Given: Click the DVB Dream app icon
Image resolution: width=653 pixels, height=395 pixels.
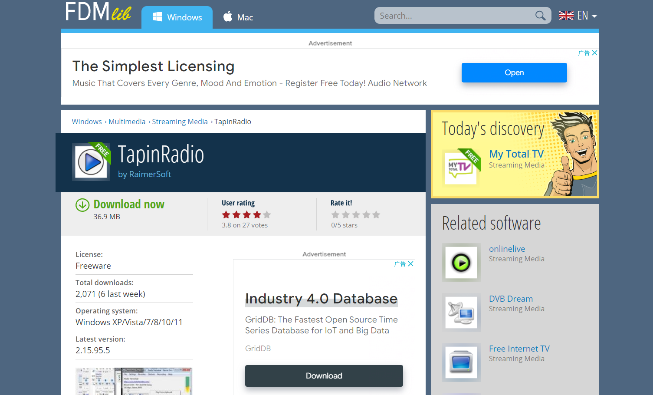Looking at the screenshot, I should [461, 313].
